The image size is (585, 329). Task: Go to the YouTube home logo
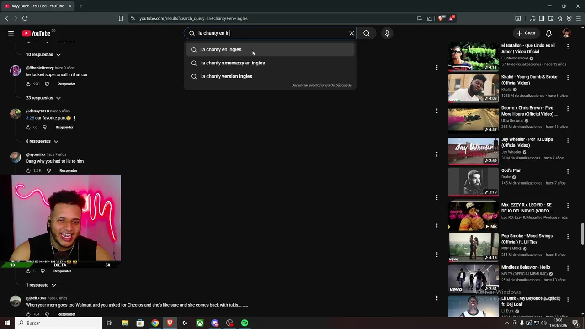pos(36,33)
